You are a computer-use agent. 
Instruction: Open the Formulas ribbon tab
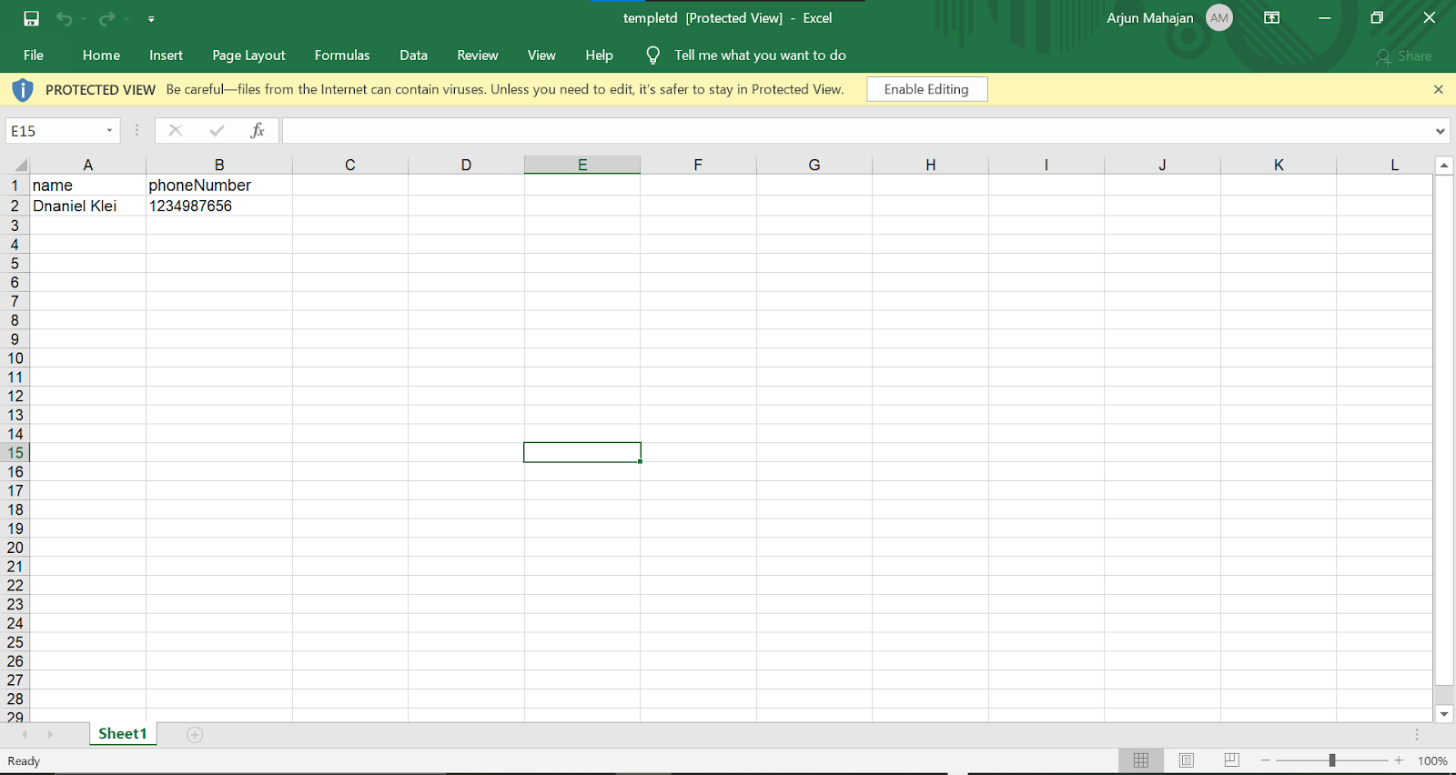click(x=342, y=55)
